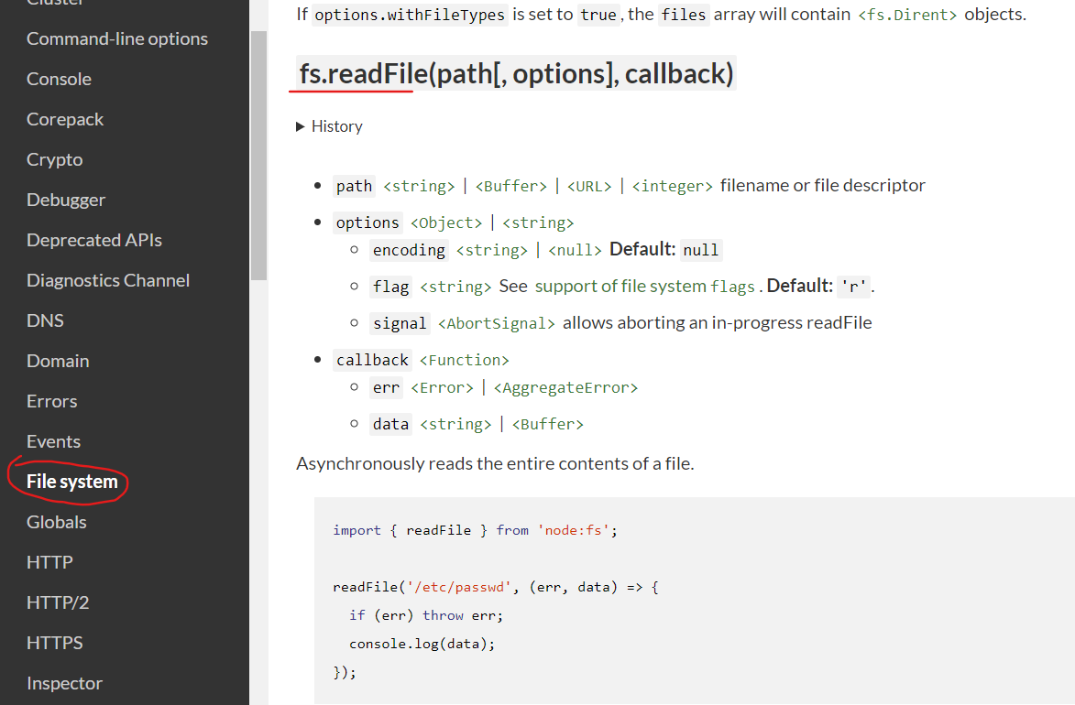Open the Globals page
Viewport: 1075px width, 705px height.
pos(57,523)
